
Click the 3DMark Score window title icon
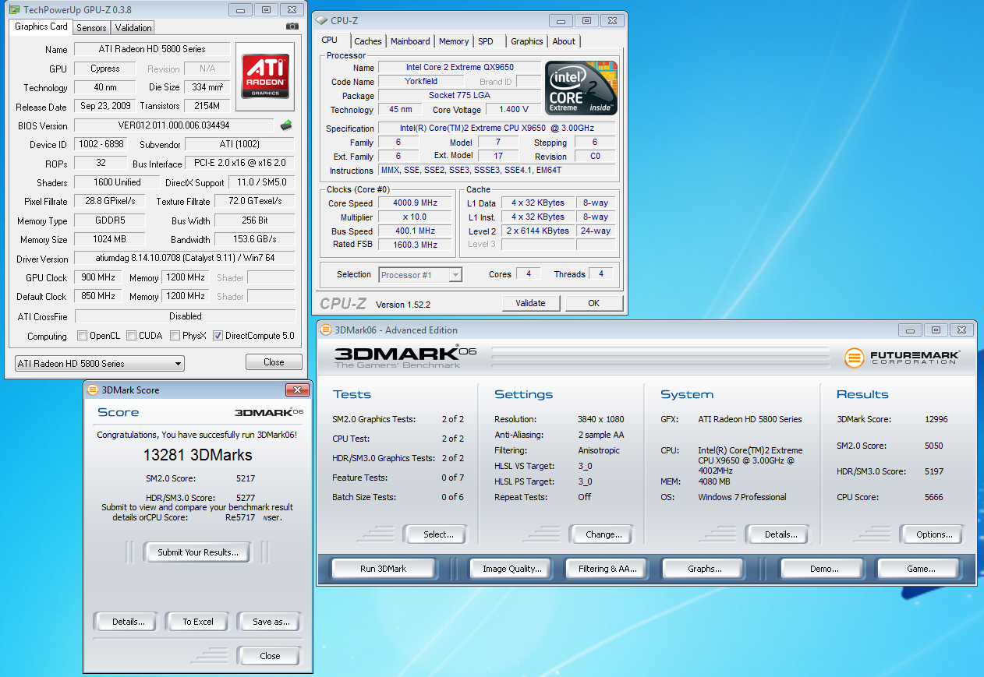pyautogui.click(x=93, y=390)
